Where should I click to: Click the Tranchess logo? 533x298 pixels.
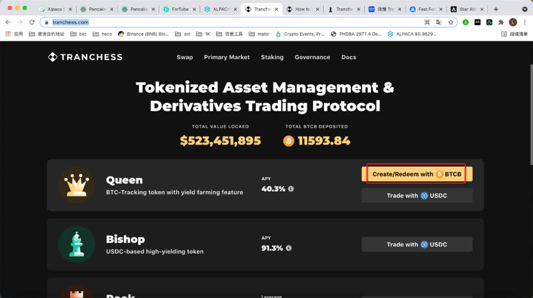tap(85, 57)
